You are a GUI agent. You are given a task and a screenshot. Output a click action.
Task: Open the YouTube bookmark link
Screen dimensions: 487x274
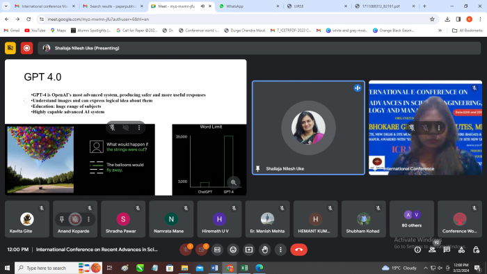pyautogui.click(x=35, y=31)
